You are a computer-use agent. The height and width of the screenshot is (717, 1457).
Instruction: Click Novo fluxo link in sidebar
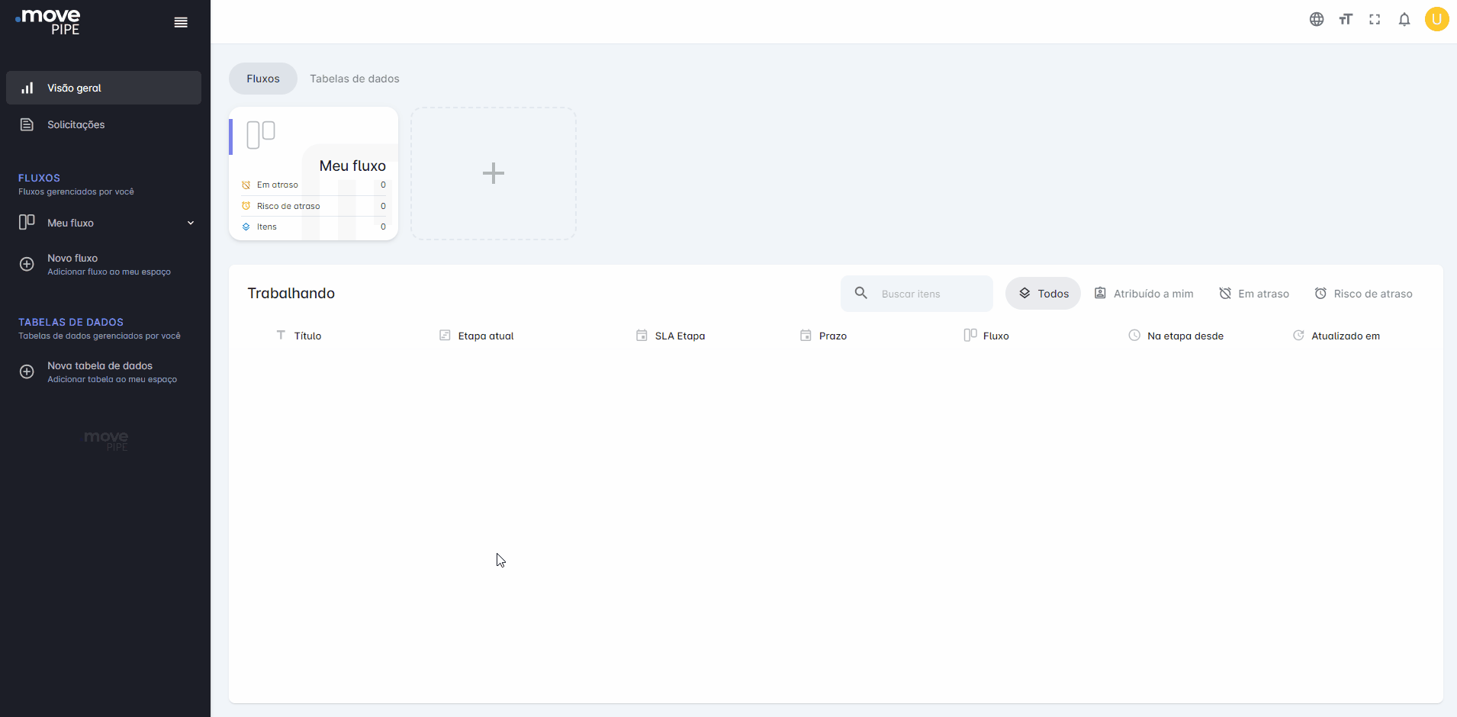(x=72, y=258)
